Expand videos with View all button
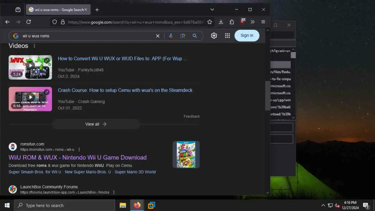 point(96,124)
